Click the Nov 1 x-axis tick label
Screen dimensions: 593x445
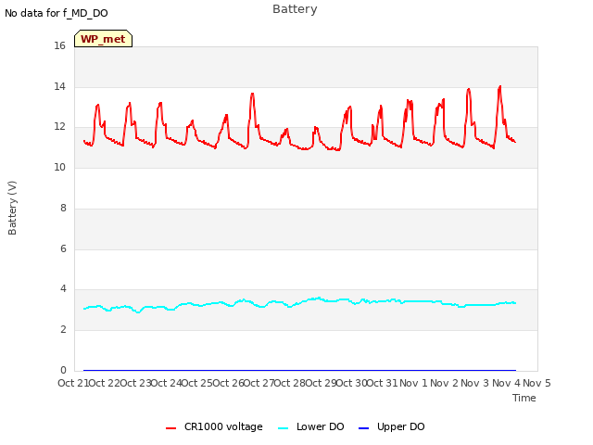pyautogui.click(x=413, y=383)
